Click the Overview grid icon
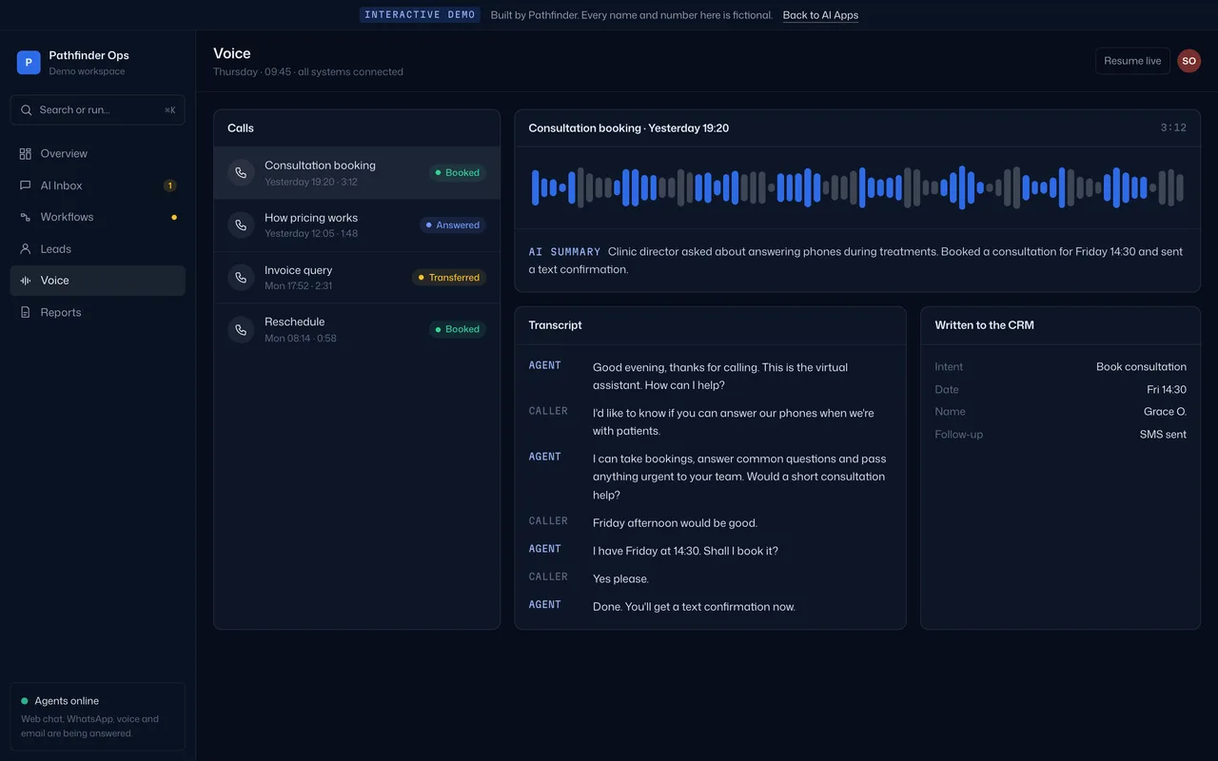The height and width of the screenshot is (761, 1218). tap(26, 153)
